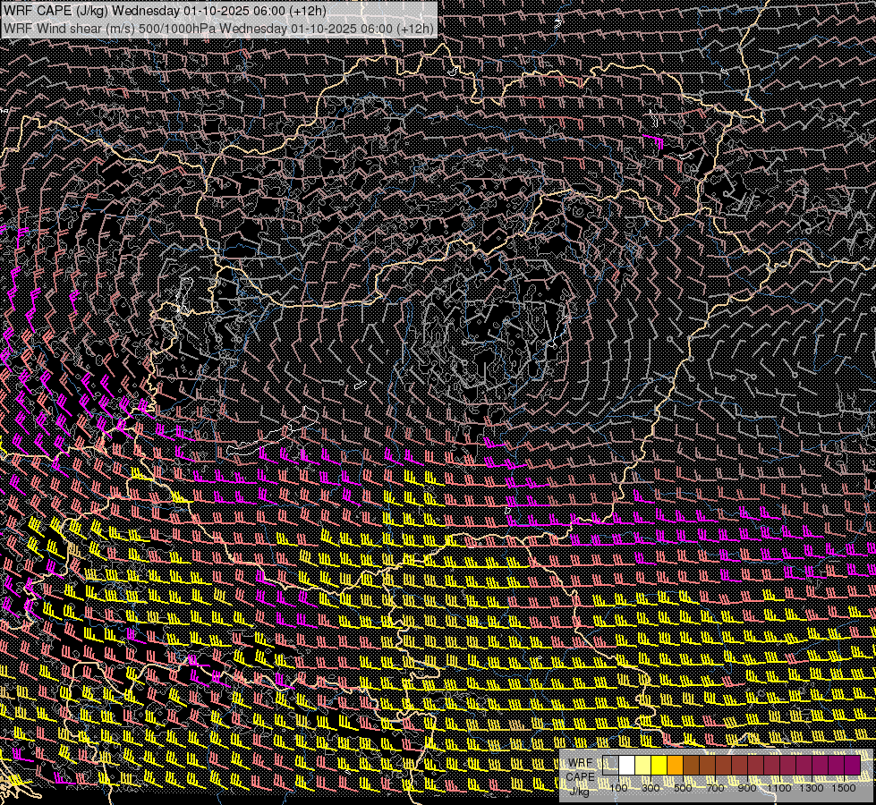The height and width of the screenshot is (805, 876).
Task: Select the bright yellow CAPE legend swatch
Action: (x=659, y=766)
